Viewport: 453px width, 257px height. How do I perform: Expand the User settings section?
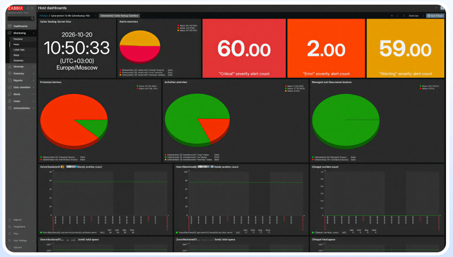(21, 241)
